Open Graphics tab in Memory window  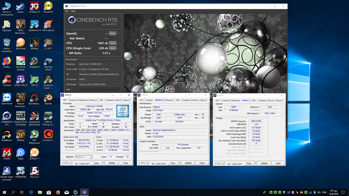click(263, 100)
